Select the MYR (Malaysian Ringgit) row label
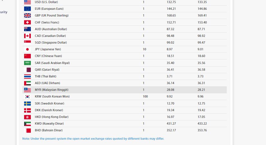This screenshot has height=145, width=266. (51, 90)
